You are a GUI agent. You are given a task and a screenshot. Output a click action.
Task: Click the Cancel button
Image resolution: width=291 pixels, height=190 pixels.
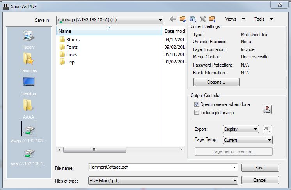260,180
